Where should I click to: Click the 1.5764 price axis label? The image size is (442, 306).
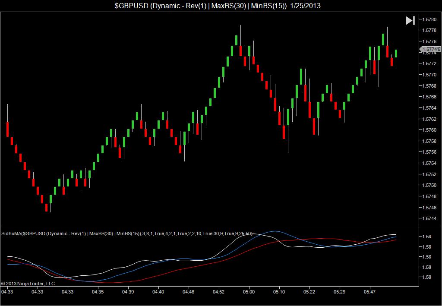pyautogui.click(x=430, y=108)
